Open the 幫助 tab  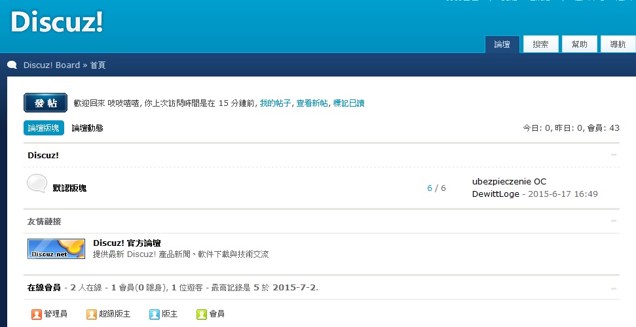(x=579, y=44)
